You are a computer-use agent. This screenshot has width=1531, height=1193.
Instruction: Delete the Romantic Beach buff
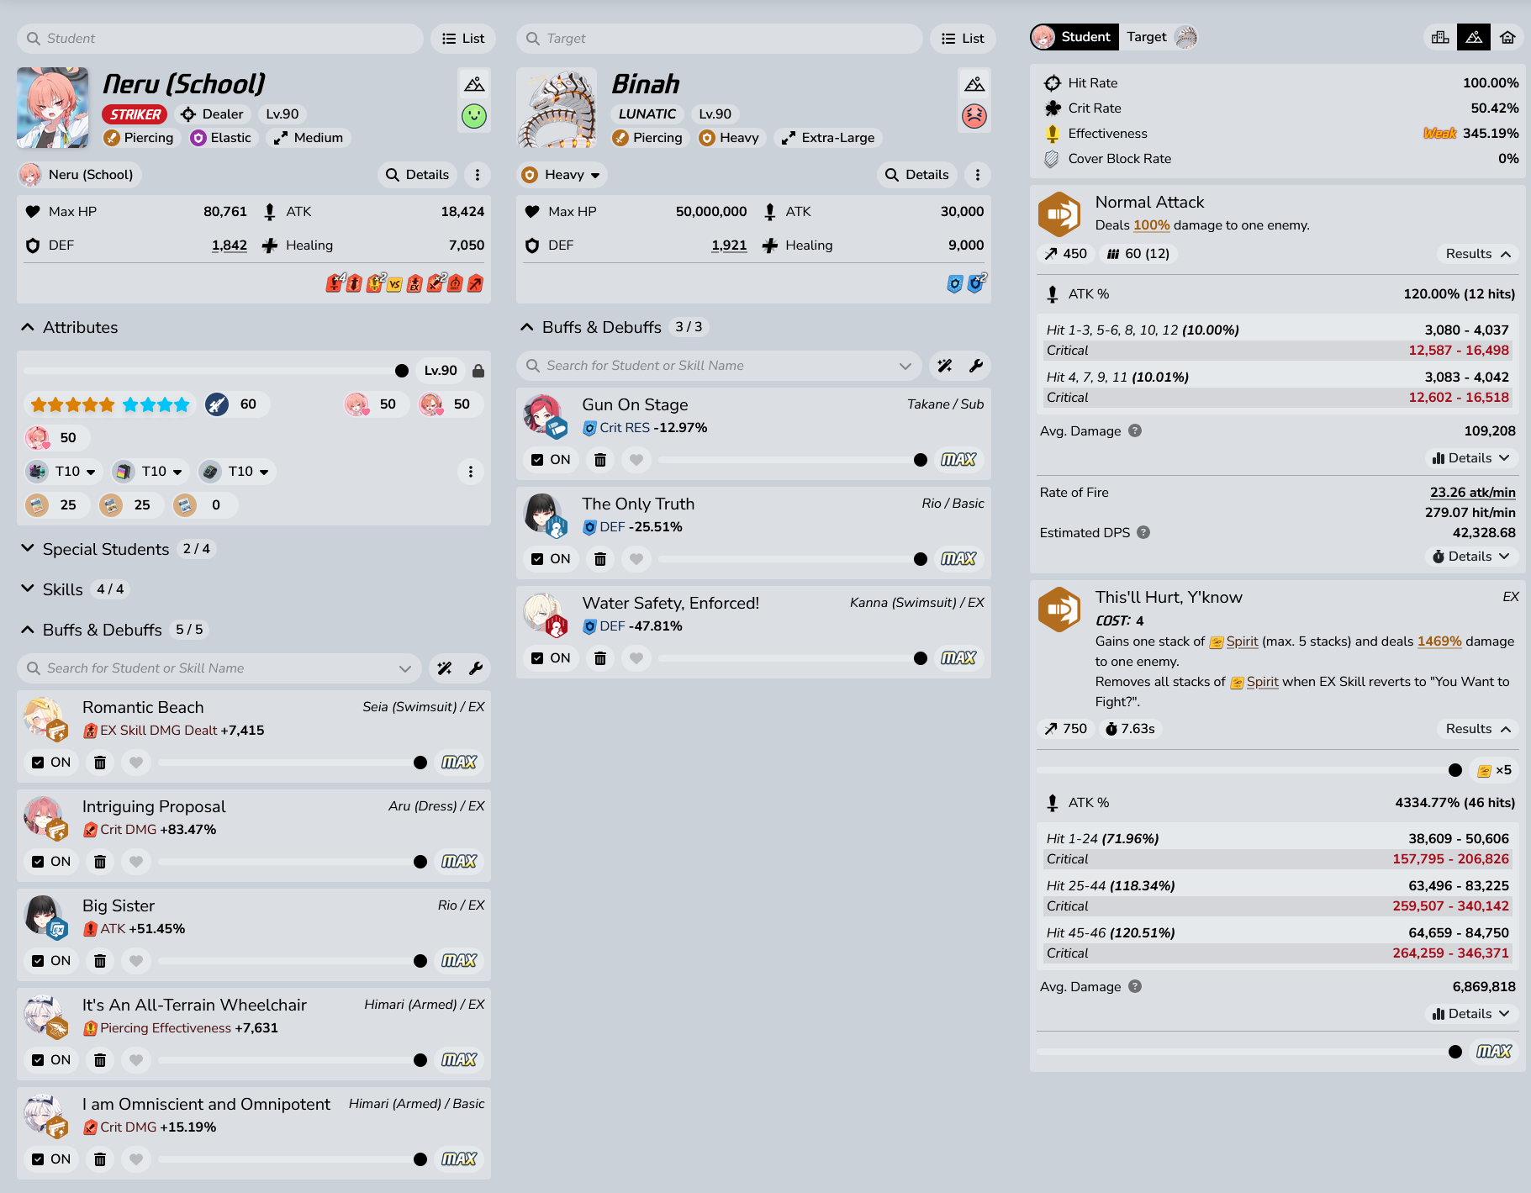[x=100, y=763]
